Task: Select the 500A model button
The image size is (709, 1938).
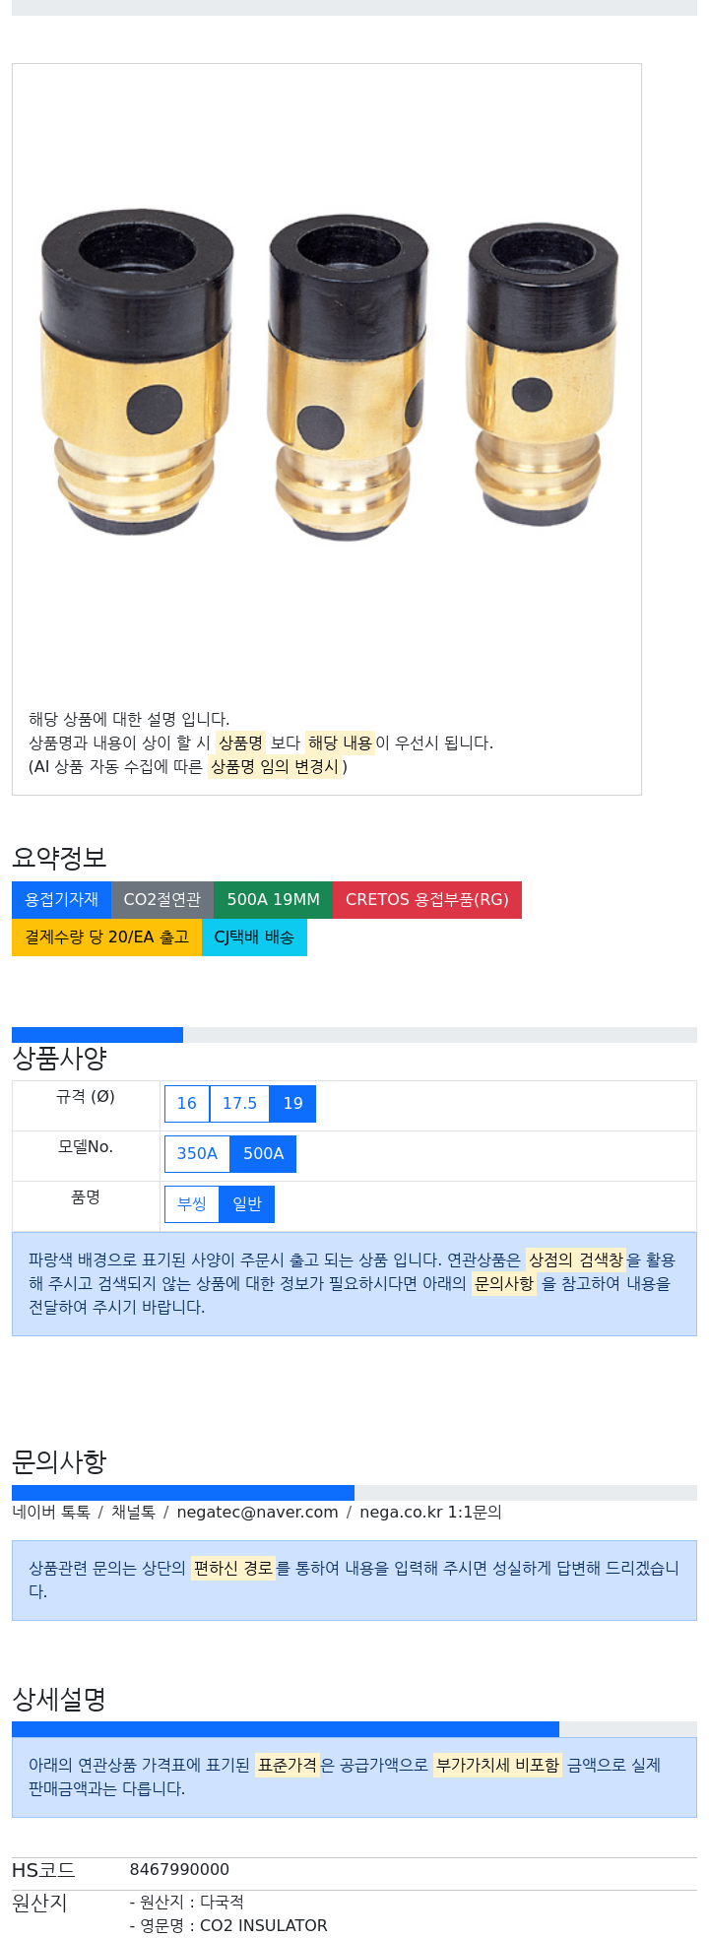Action: click(263, 1153)
